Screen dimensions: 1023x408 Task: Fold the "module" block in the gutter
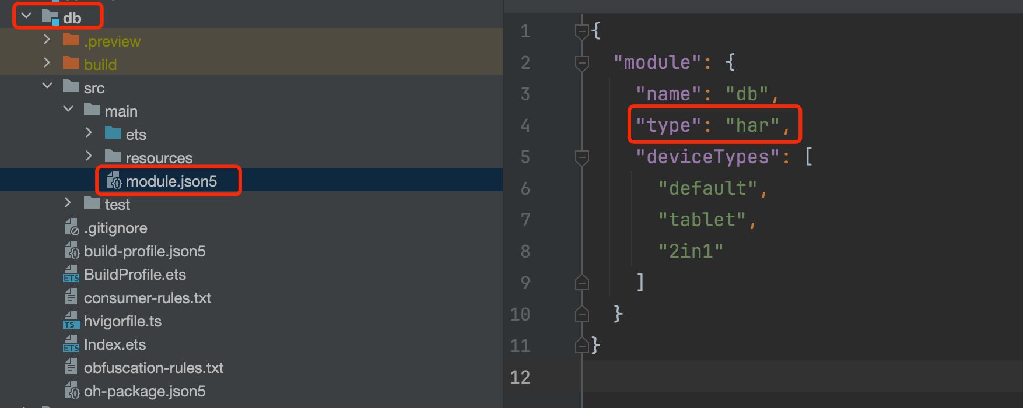click(581, 62)
